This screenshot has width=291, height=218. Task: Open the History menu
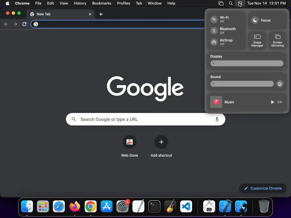(x=80, y=3)
